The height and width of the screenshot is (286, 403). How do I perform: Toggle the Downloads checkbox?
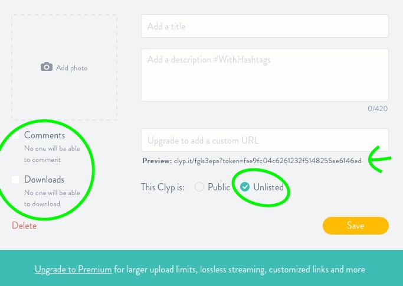[16, 180]
